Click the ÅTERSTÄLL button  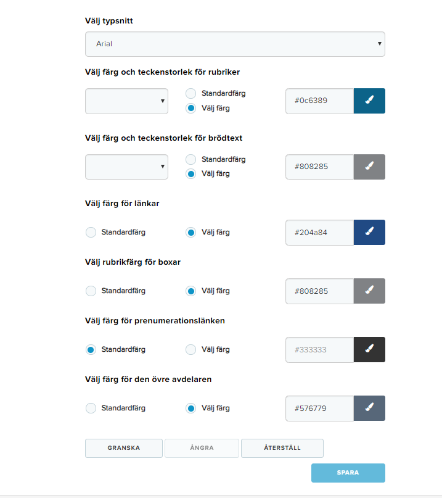[282, 448]
